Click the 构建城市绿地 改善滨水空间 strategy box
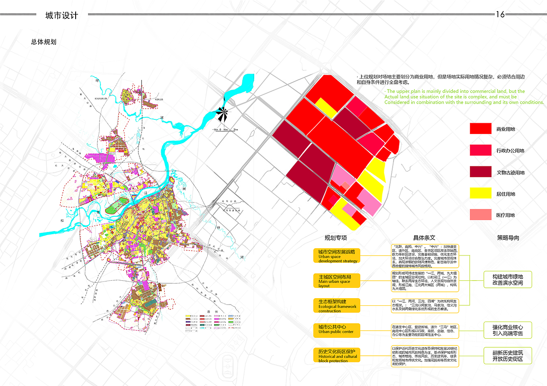This screenshot has width=547, height=386. (508, 279)
